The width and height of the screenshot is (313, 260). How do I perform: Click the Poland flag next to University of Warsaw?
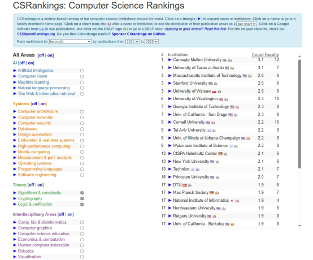click(x=214, y=92)
